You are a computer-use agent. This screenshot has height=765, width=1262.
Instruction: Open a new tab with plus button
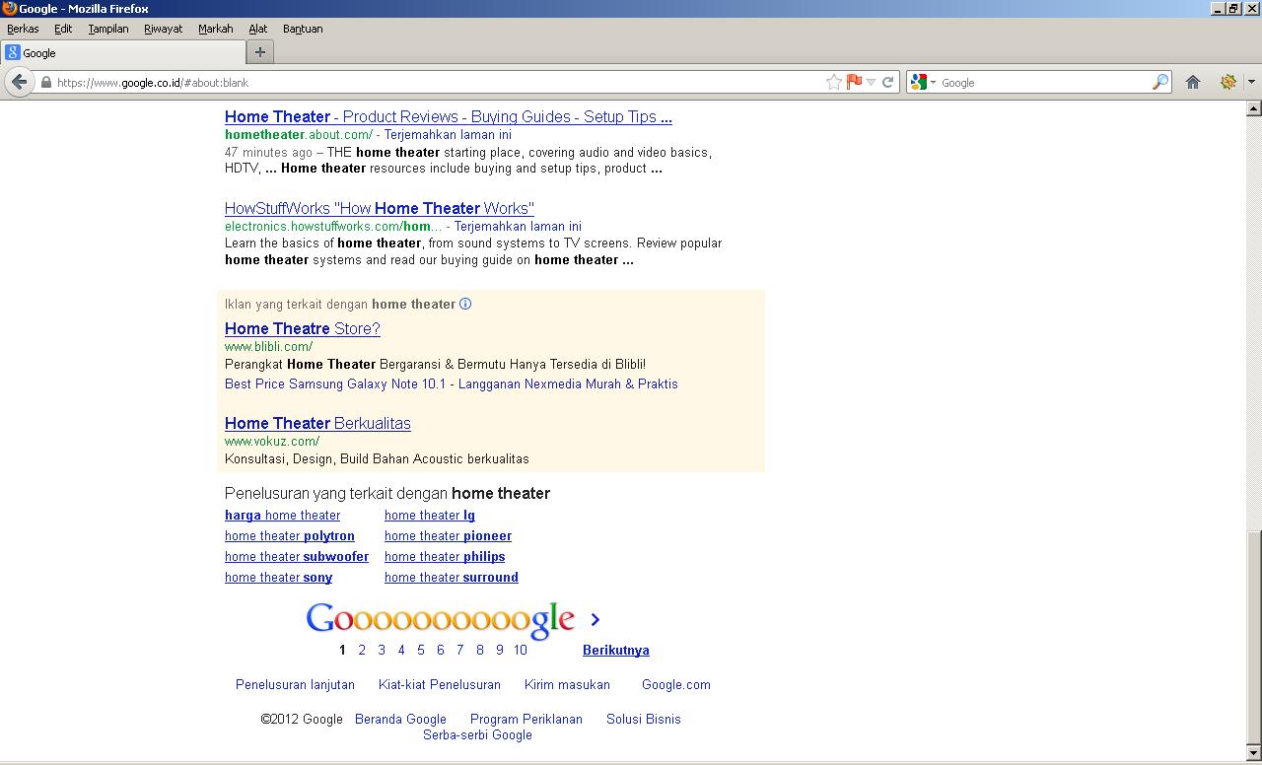coord(260,52)
